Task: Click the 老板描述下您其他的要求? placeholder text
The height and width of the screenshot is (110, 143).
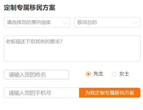Action: pos(34,42)
